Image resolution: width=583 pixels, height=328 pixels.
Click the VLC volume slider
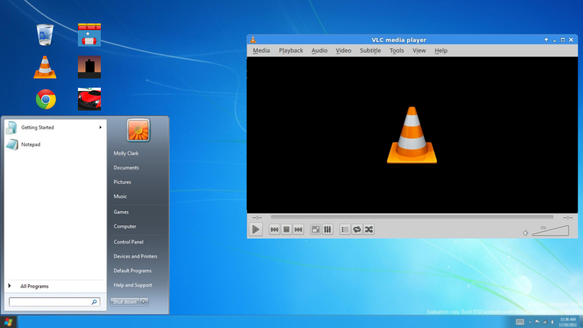(551, 232)
